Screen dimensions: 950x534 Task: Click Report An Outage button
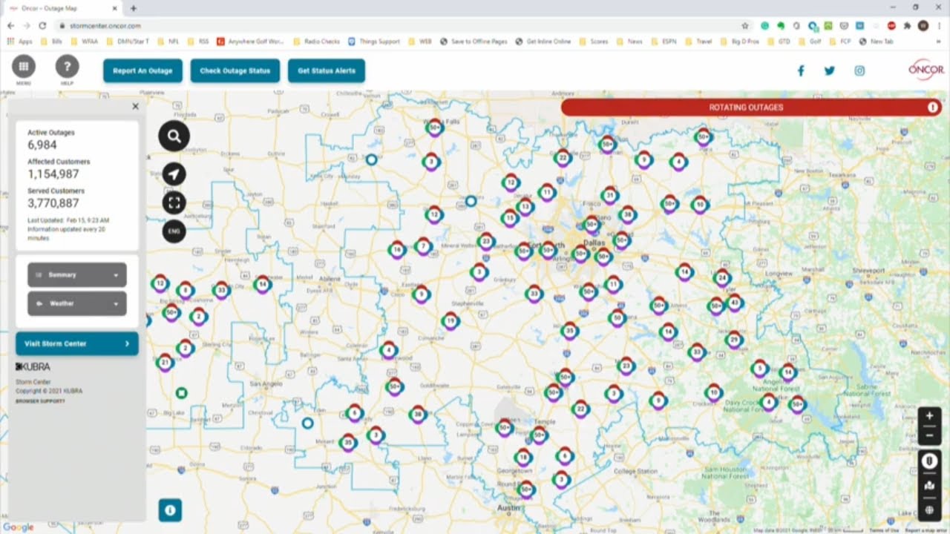(142, 71)
